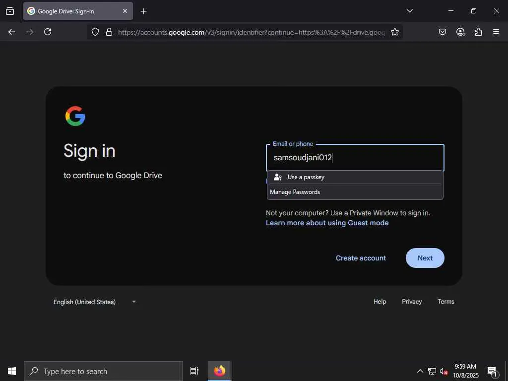This screenshot has width=508, height=381.
Task: Open the Help link
Action: (x=380, y=302)
